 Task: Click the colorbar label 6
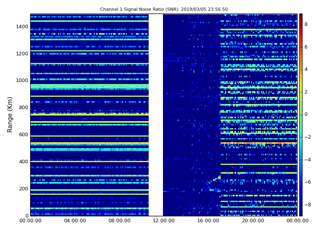pyautogui.click(x=306, y=47)
